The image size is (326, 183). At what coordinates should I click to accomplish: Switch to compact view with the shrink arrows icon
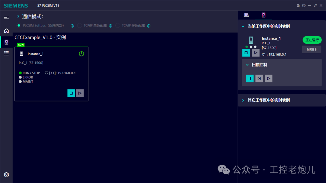point(315,6)
